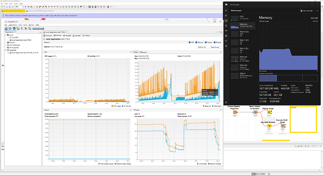Collapse the Snapshots tree node
Image resolution: width=324 pixels, height=176 pixels.
tap(6, 50)
